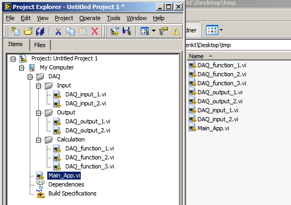Select DAQ_function_3.vi in project tree
291x205 pixels.
(90, 167)
